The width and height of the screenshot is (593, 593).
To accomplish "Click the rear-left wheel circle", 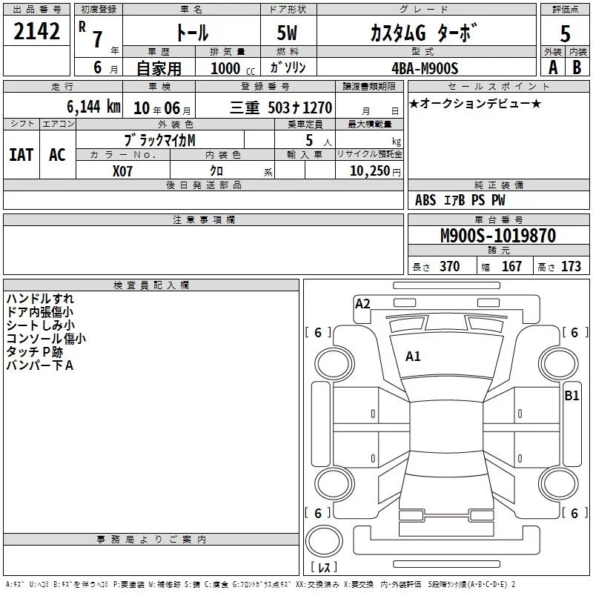I will pos(334,483).
